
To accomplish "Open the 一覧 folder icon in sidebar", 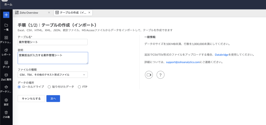I will click(x=6, y=25).
